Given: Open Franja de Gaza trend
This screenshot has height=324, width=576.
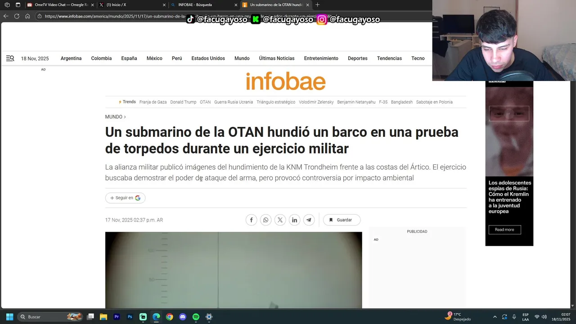Looking at the screenshot, I should tap(153, 102).
